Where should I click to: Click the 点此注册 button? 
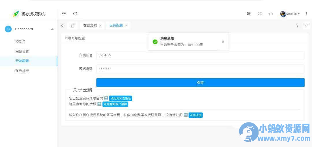(x=196, y=115)
